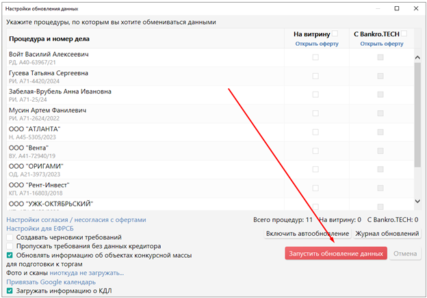This screenshot has height=298, width=427.
Task: Check На витрину for Мусин Артем Фанилевич
Action: click(315, 113)
